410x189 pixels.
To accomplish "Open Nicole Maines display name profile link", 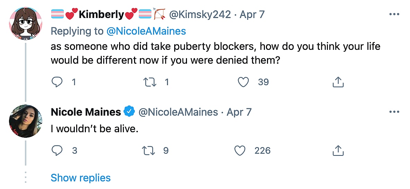I will coord(86,112).
